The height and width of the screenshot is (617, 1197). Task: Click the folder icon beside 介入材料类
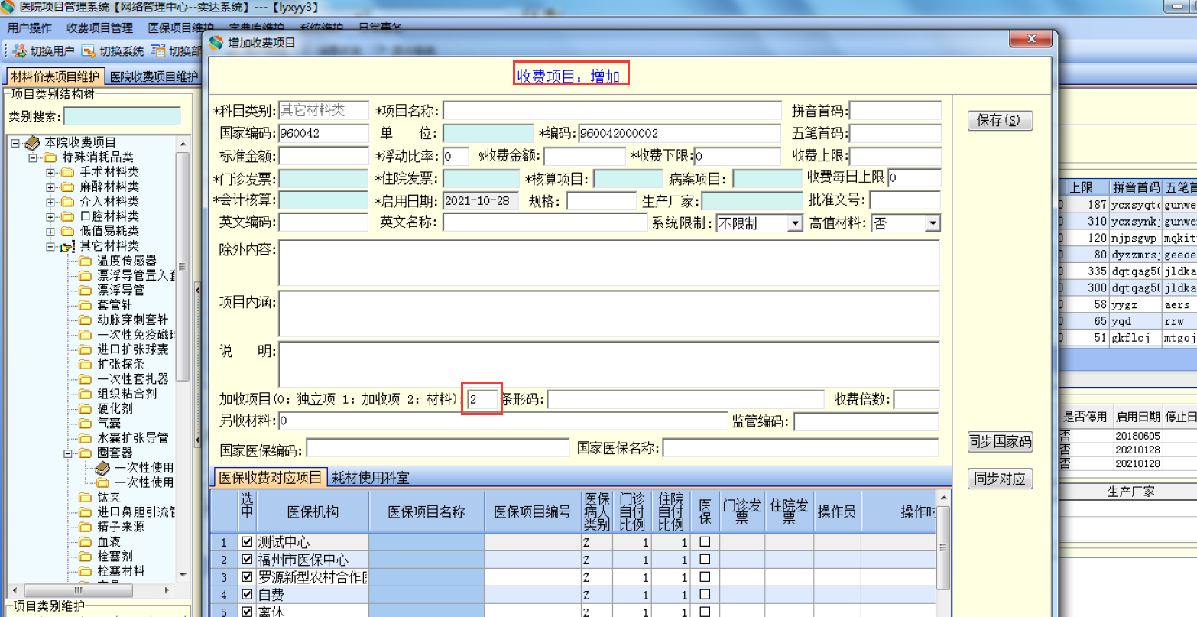67,202
